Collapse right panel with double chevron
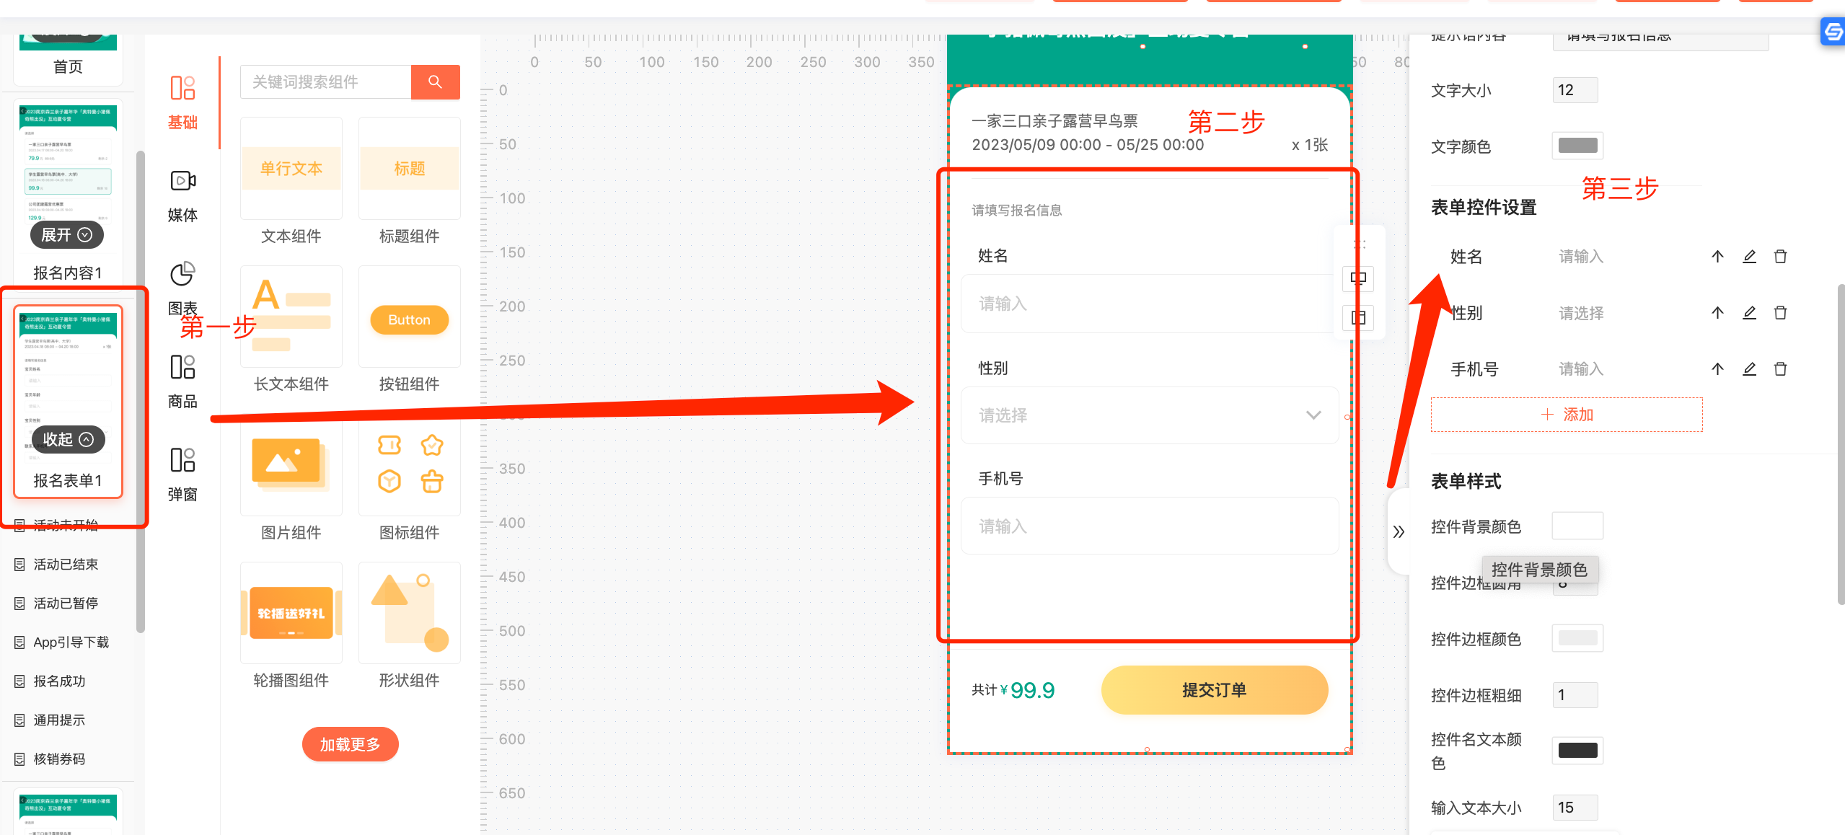 pos(1399,532)
